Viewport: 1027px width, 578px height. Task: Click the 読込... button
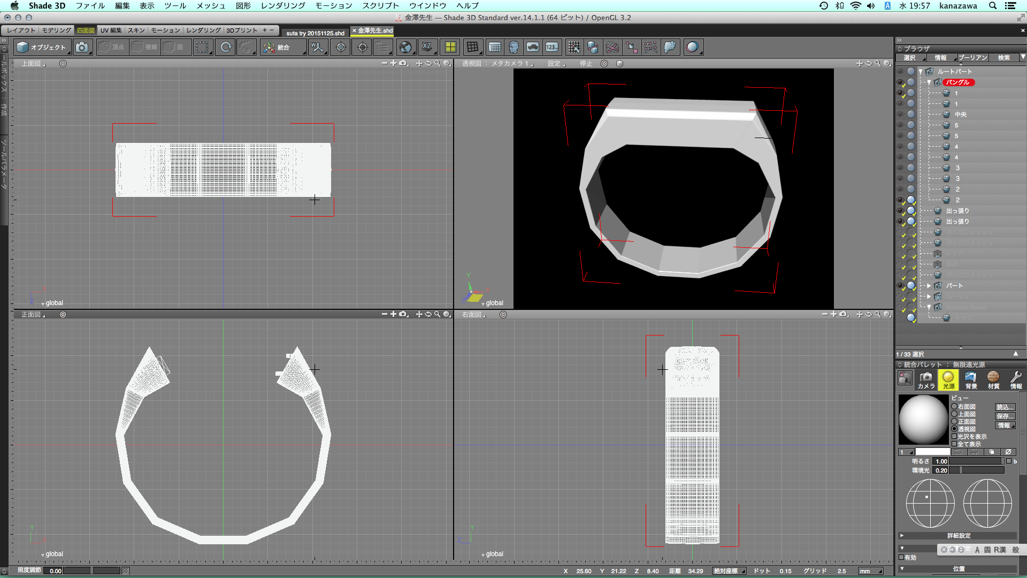1005,407
